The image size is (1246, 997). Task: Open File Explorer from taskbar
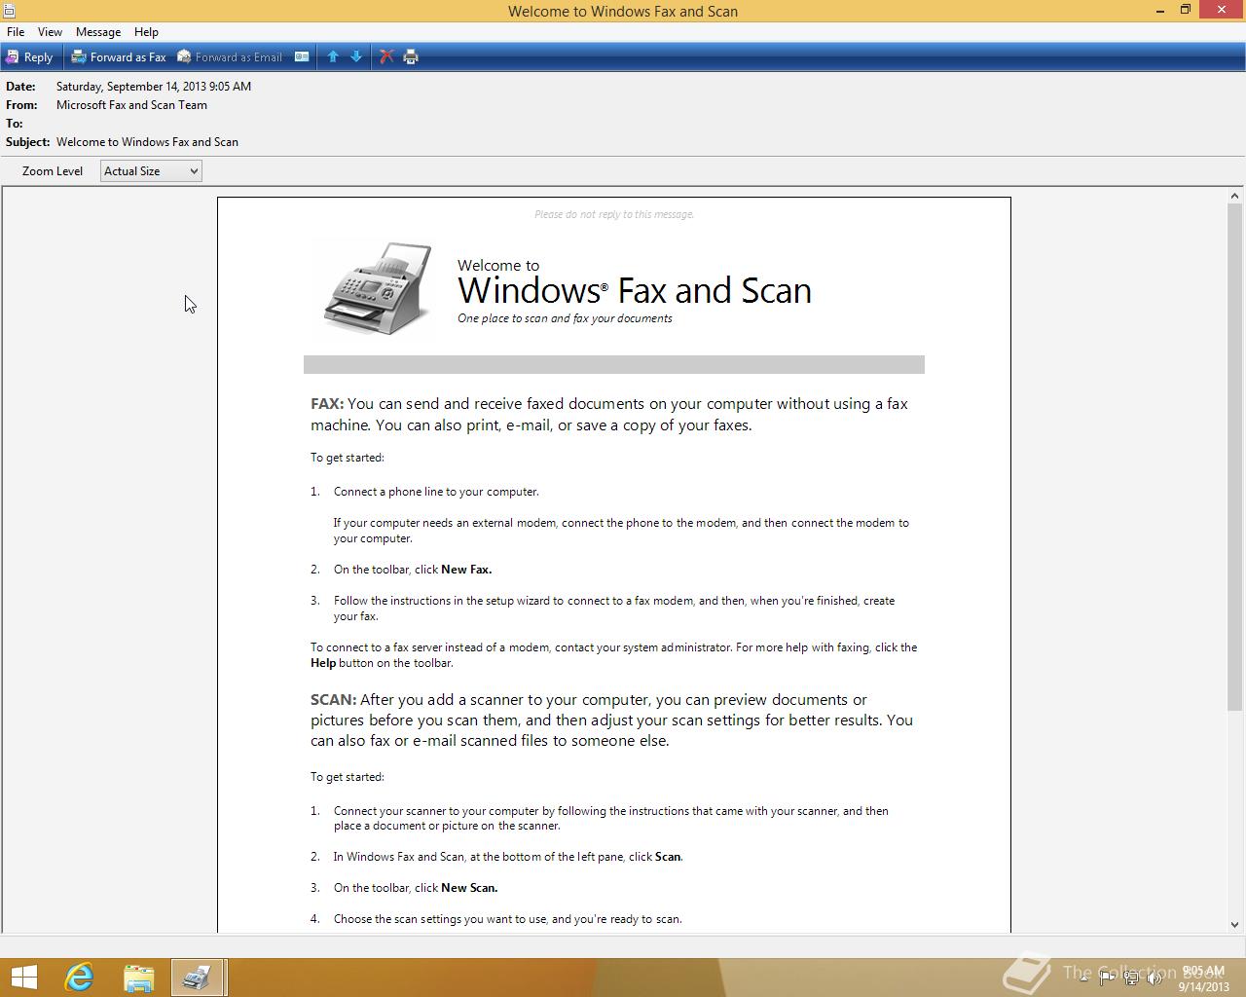point(139,978)
